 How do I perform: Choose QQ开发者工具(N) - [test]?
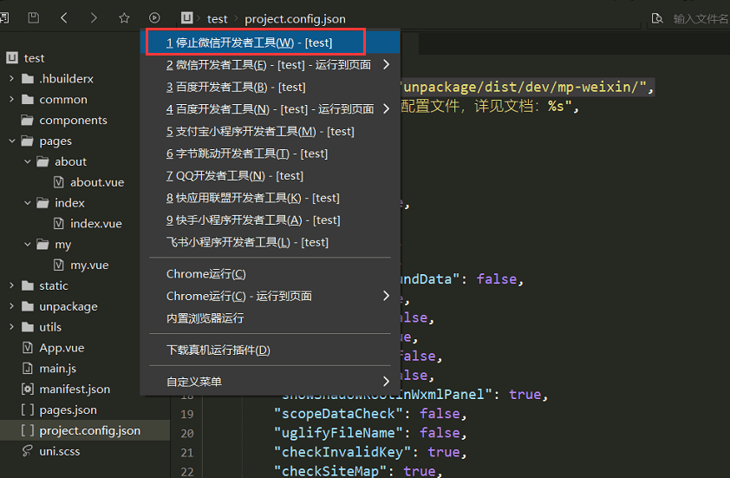click(x=270, y=175)
